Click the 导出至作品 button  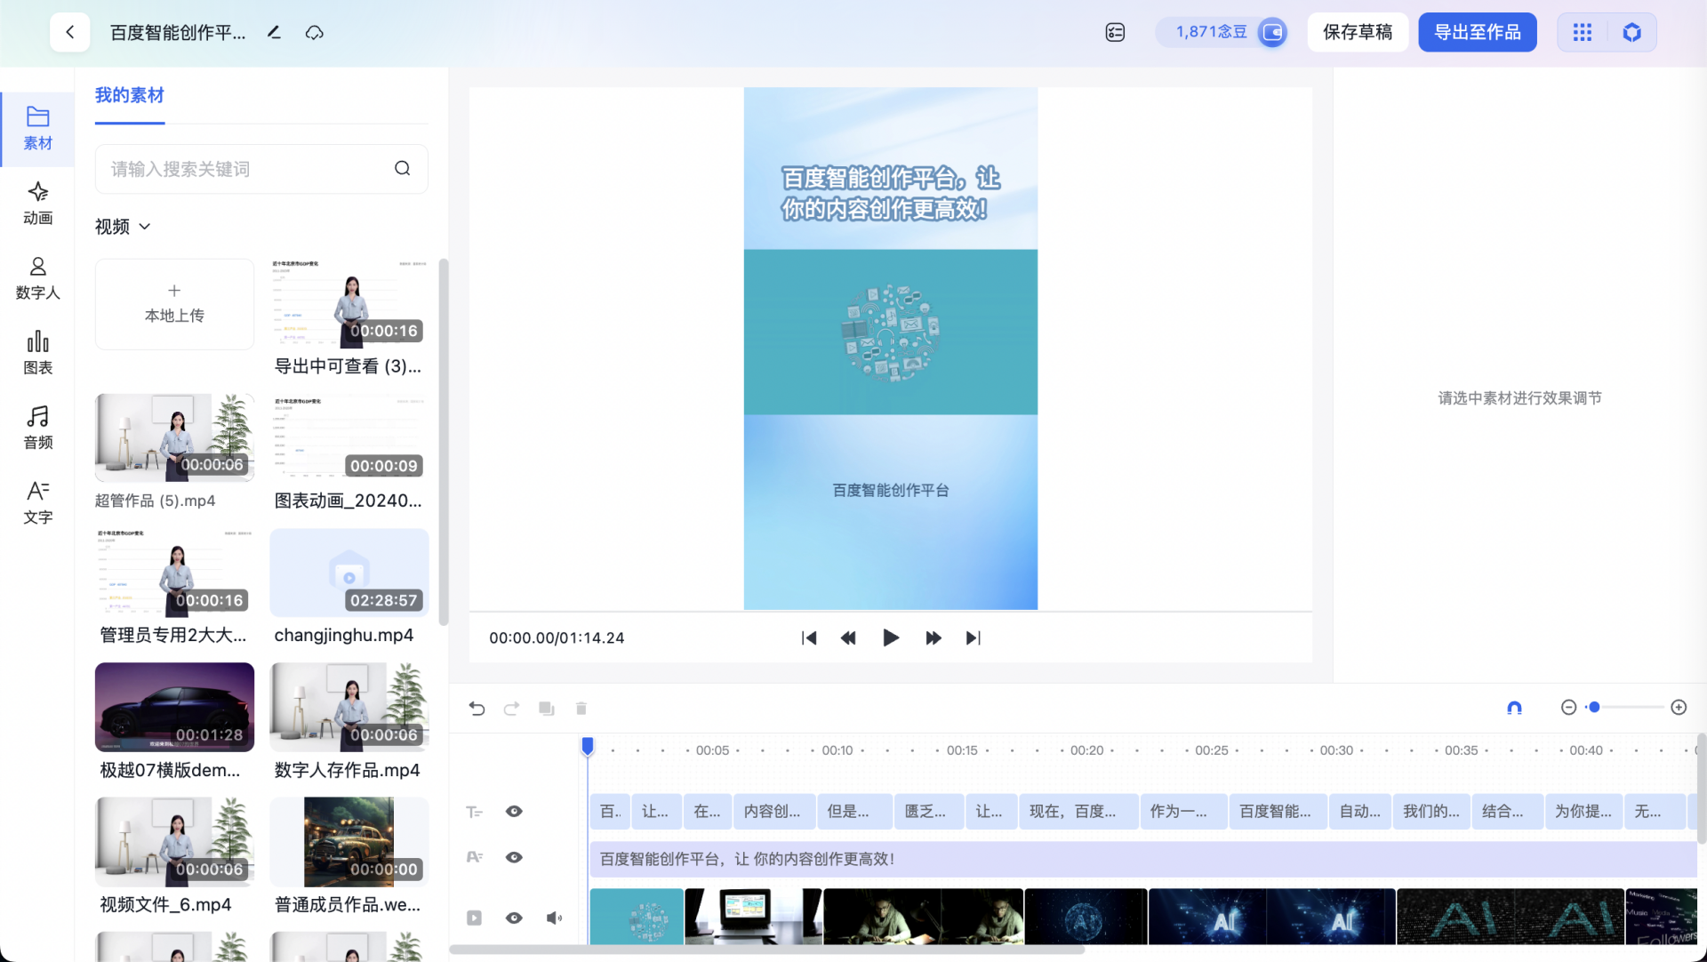tap(1477, 32)
